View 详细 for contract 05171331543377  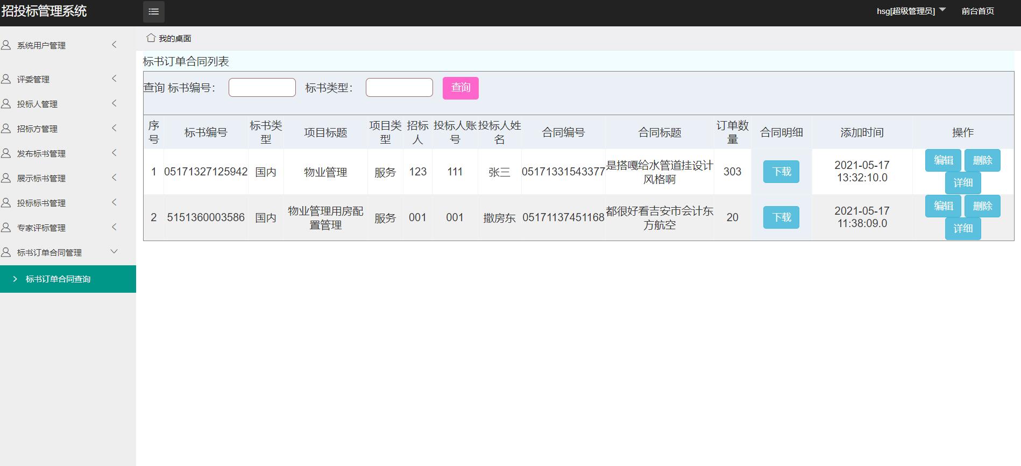pyautogui.click(x=963, y=183)
